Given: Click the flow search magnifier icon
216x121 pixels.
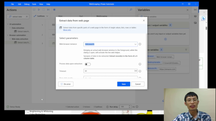Looking at the screenshot, I should pos(131,10).
